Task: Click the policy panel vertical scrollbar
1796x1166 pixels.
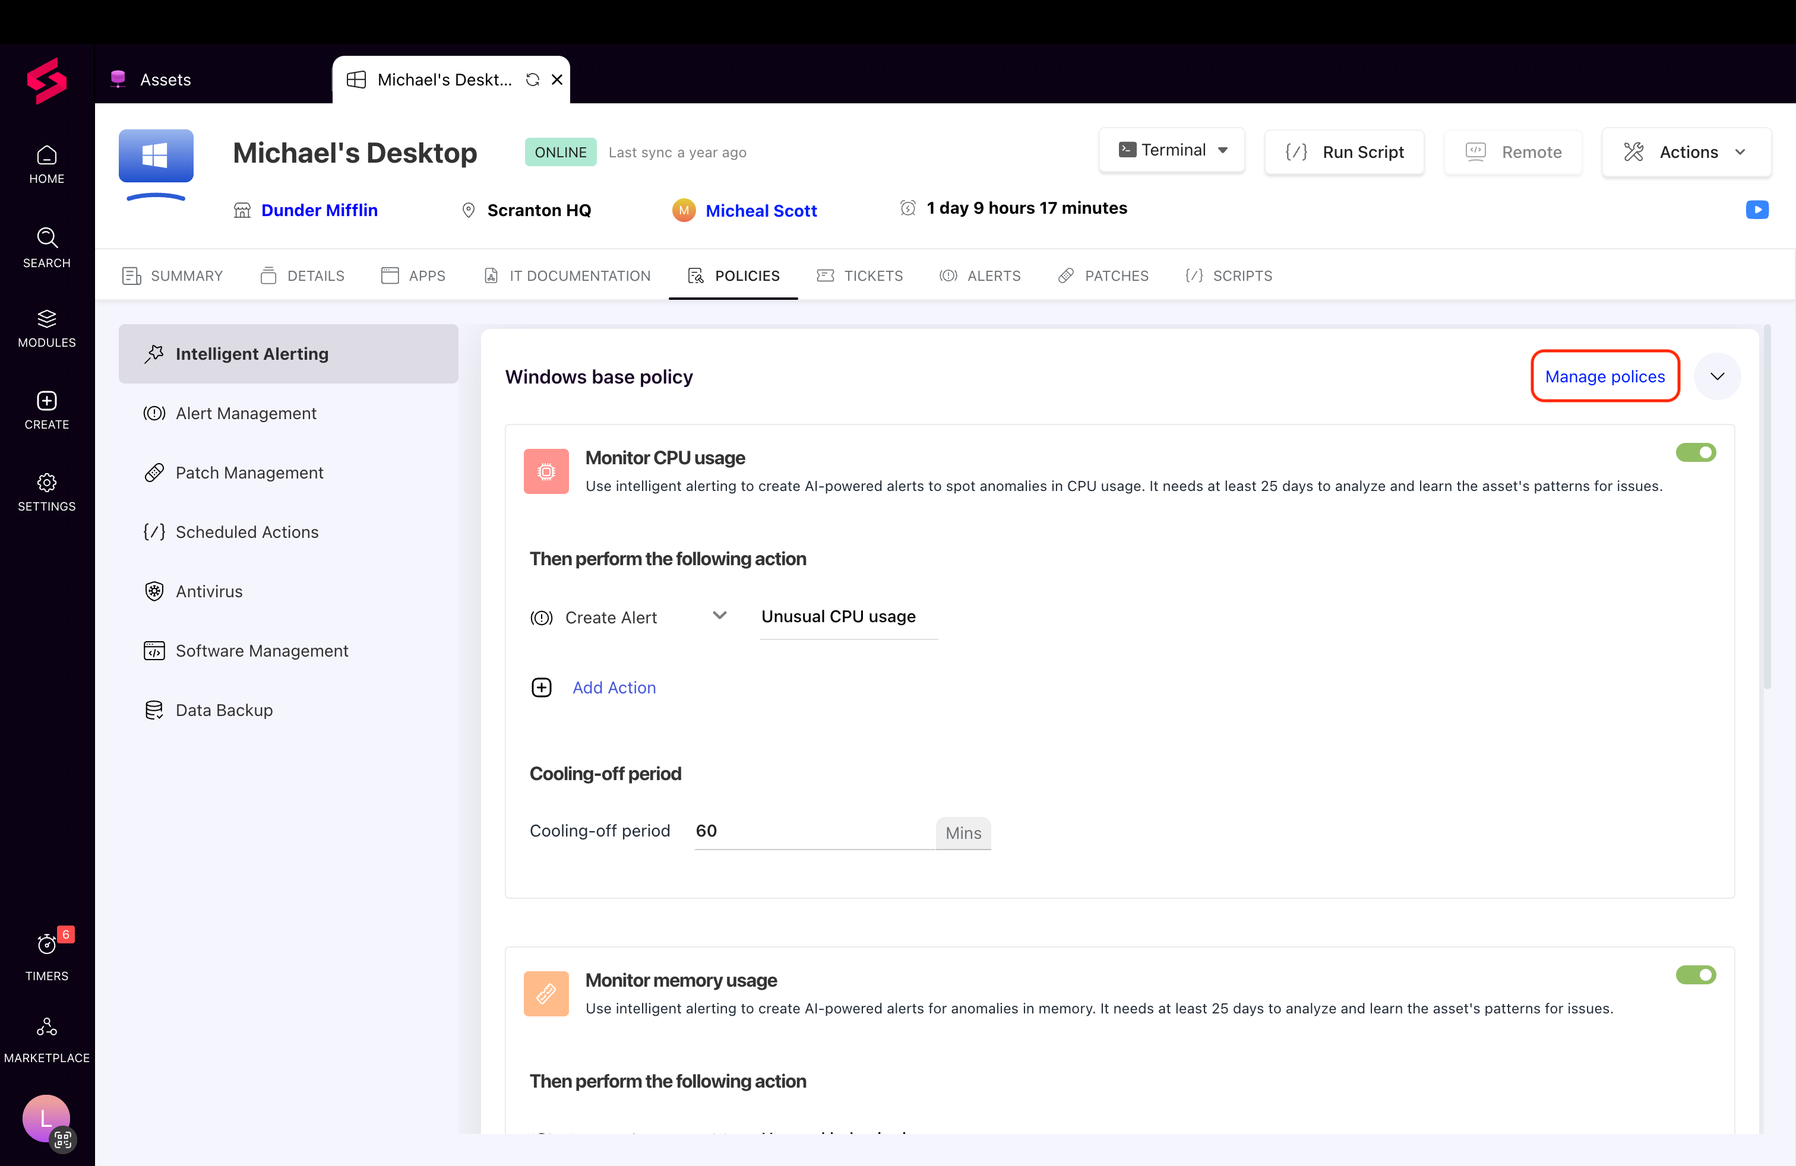Action: 1766,506
